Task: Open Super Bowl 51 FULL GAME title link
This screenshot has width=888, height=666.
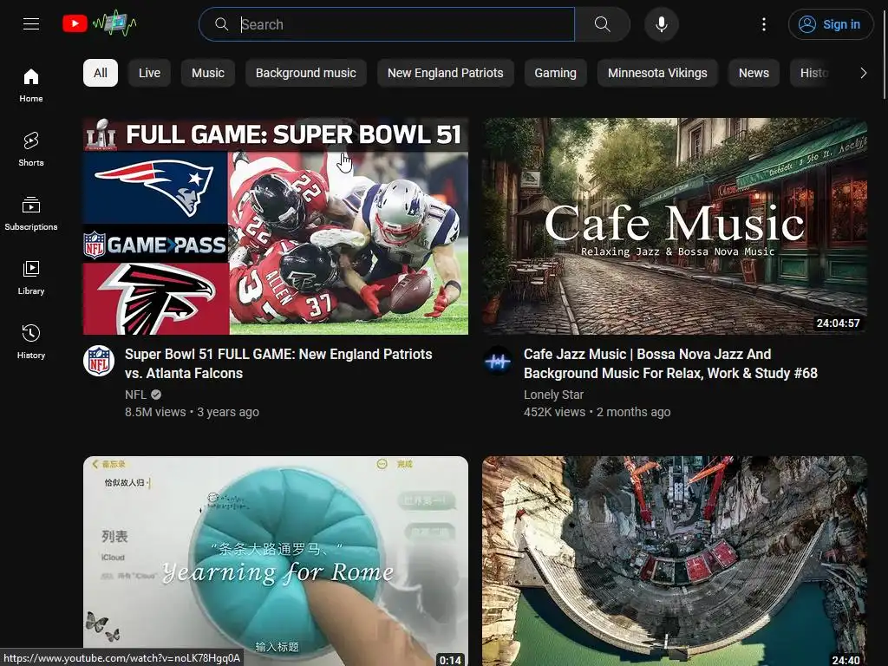Action: 278,363
